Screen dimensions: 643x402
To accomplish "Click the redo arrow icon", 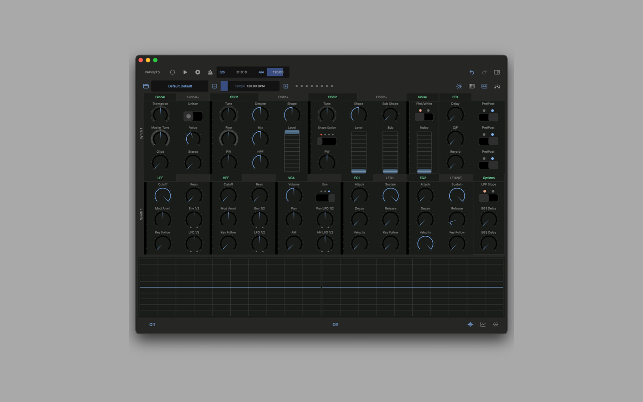I will [484, 72].
